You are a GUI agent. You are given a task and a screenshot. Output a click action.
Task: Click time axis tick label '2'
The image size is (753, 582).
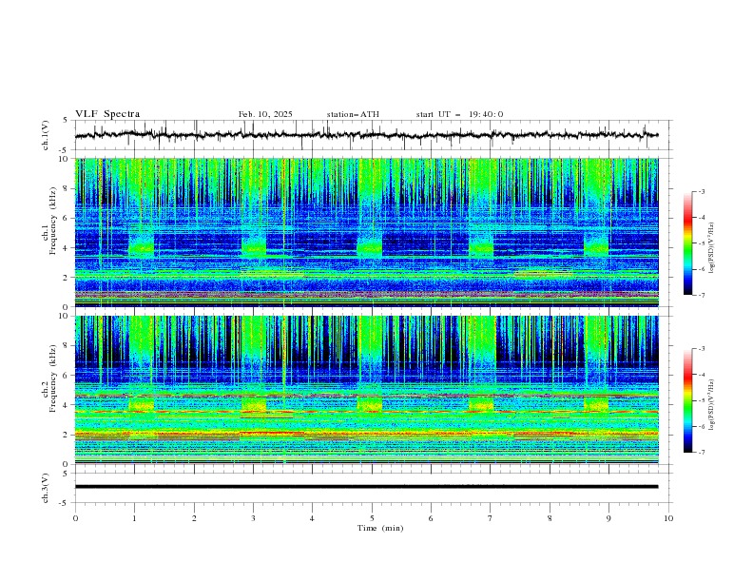[194, 518]
